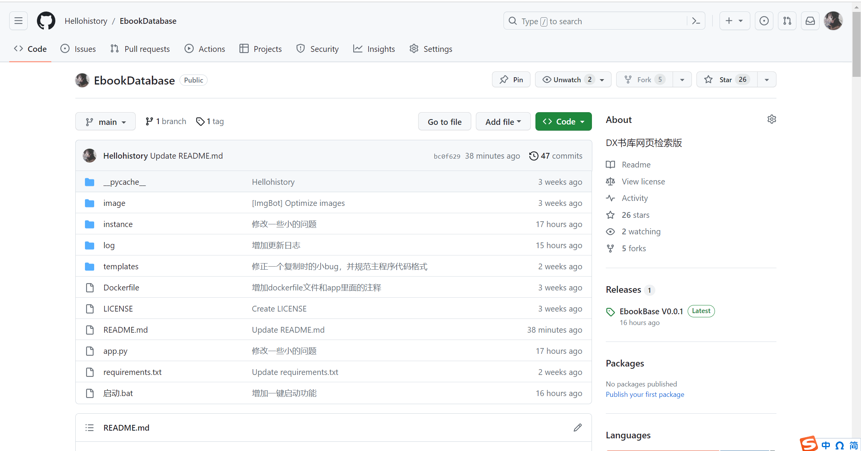Star the EbookDatabase repository

[x=727, y=80]
